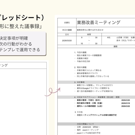Image resolution: width=135 pixels, height=135 pixels.
Task: Click the 日付 header cell
Action: (x=67, y=35)
